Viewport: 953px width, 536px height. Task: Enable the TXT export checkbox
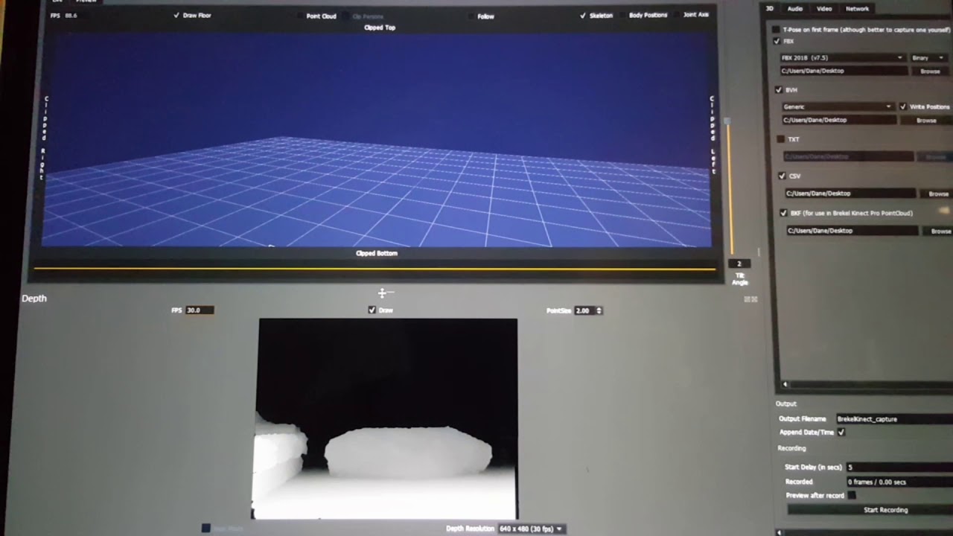coord(781,138)
